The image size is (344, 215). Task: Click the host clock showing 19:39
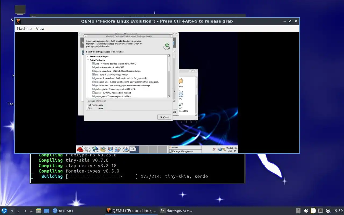pos(338,211)
